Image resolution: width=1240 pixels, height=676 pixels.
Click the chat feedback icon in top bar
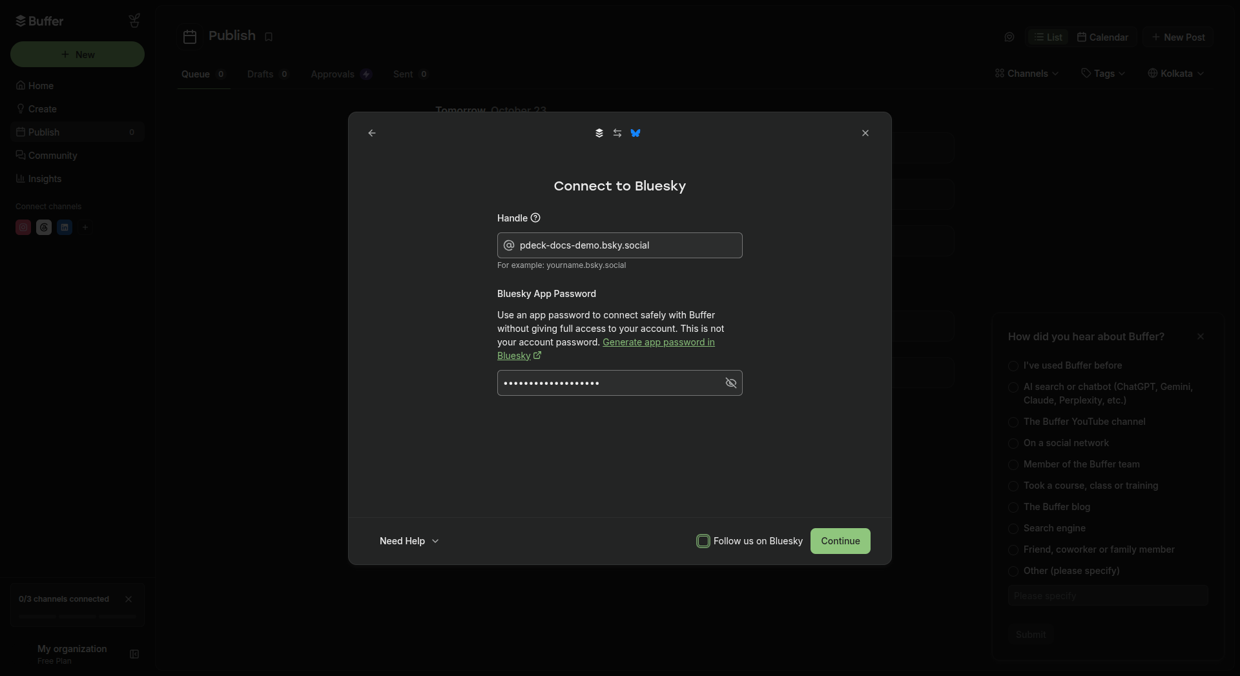[x=1009, y=37]
